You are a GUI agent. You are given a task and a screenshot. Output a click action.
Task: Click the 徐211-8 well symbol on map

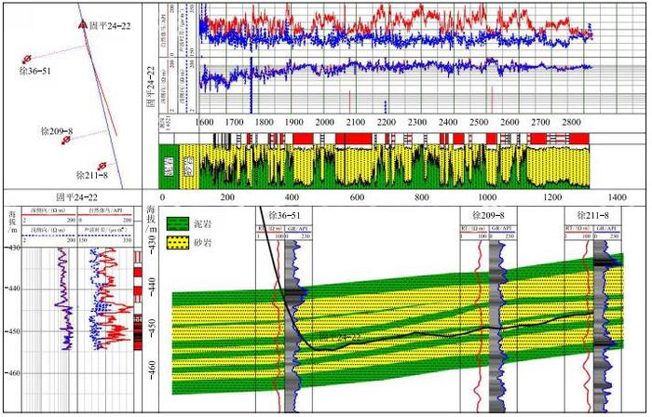(102, 166)
